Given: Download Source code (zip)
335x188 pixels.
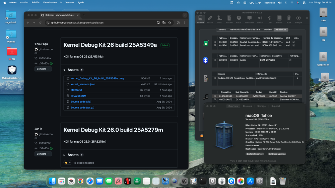Looking at the screenshot, I should 81,102.
